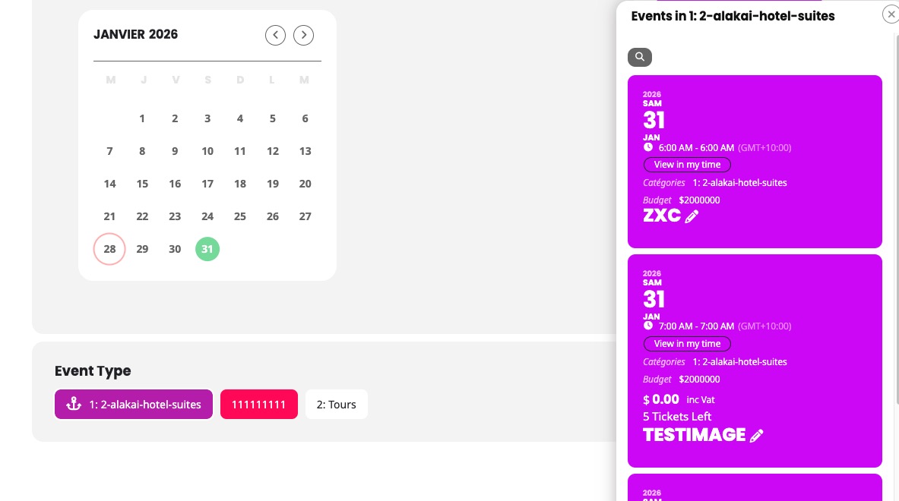Toggle the 2: Tours event type filter
Image resolution: width=899 pixels, height=501 pixels.
(x=337, y=405)
